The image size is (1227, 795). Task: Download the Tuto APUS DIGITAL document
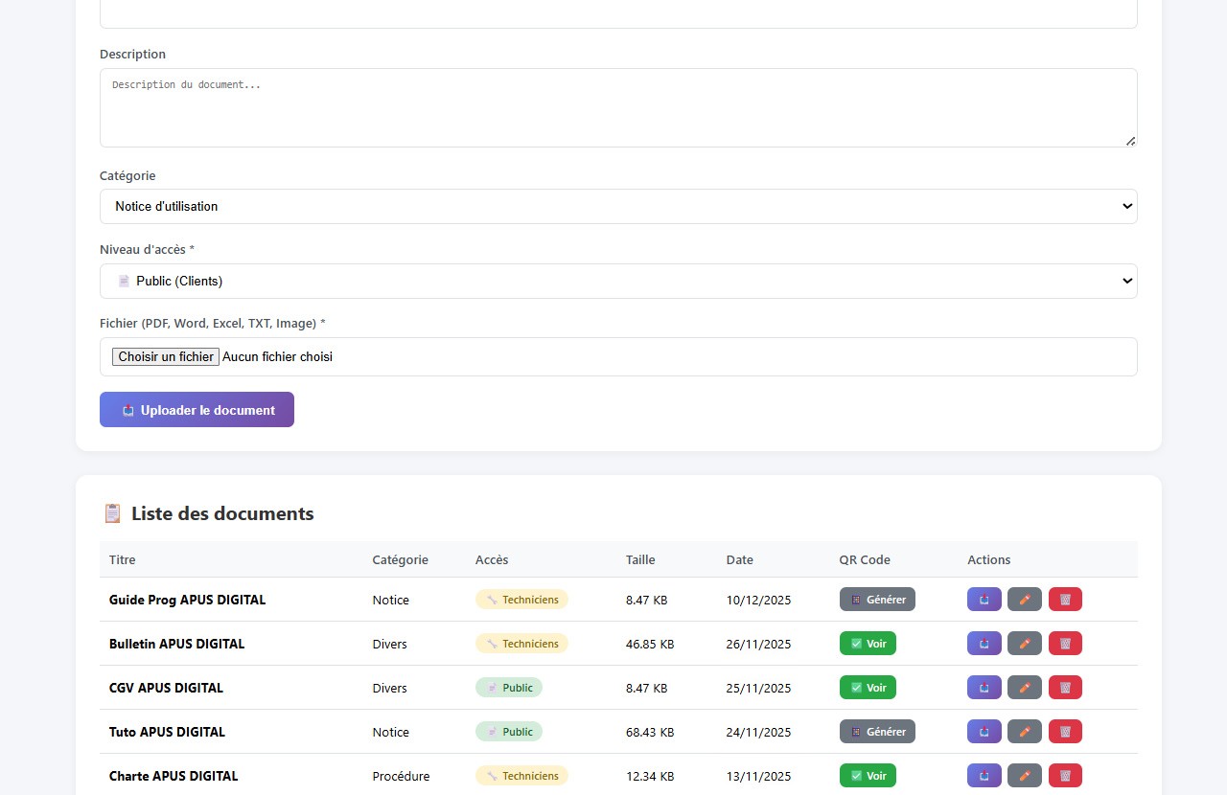pos(984,732)
